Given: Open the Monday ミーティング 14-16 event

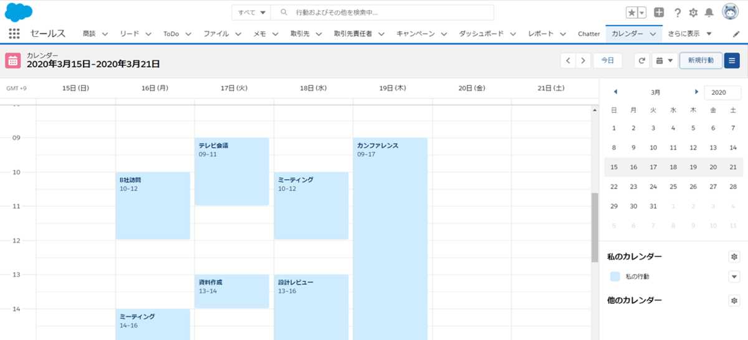Looking at the screenshot, I should tap(153, 324).
